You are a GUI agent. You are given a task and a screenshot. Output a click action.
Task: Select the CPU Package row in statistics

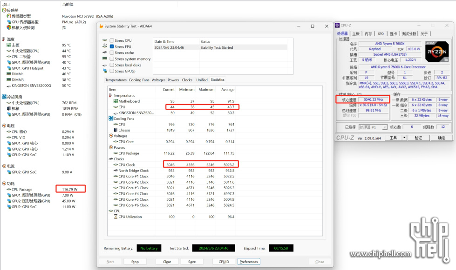171,153
